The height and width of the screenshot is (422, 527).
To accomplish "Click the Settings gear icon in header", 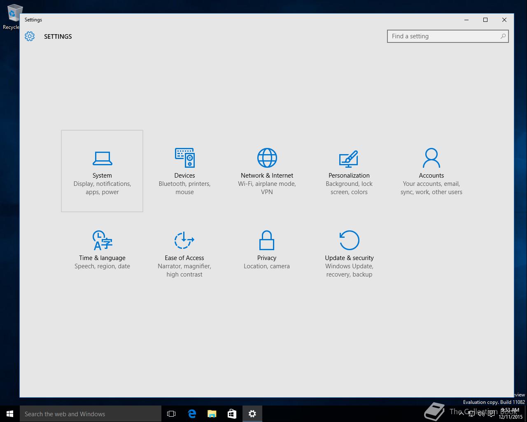I will 30,36.
